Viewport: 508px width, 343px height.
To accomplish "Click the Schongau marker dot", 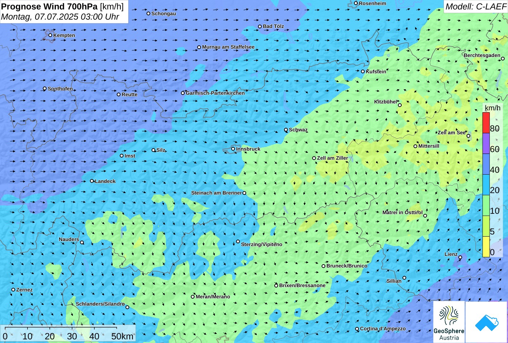I will tap(148, 13).
